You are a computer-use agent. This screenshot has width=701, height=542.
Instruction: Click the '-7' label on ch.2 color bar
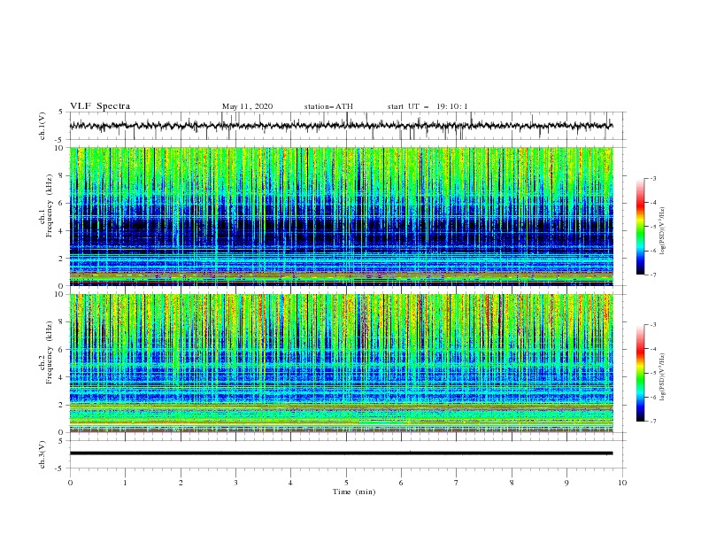pyautogui.click(x=652, y=422)
